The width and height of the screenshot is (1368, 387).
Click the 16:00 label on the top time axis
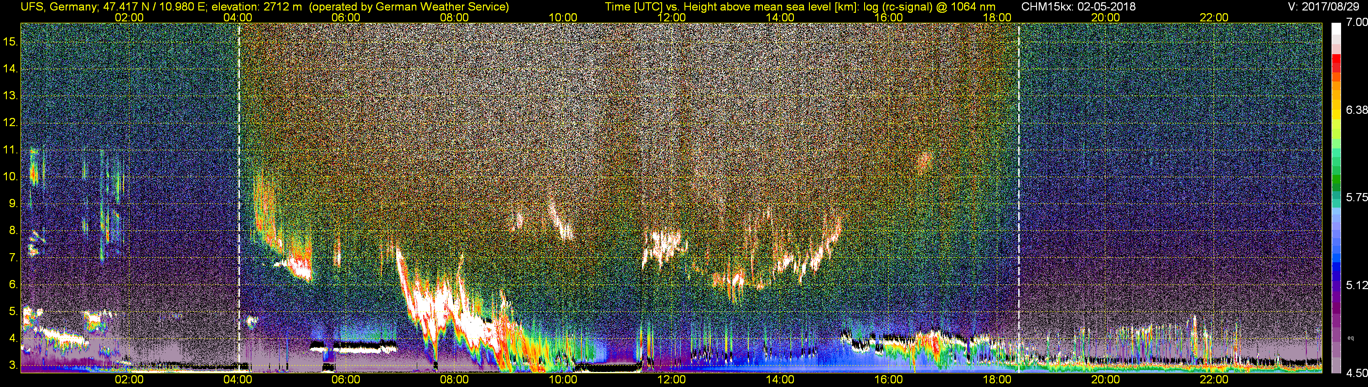pyautogui.click(x=888, y=17)
